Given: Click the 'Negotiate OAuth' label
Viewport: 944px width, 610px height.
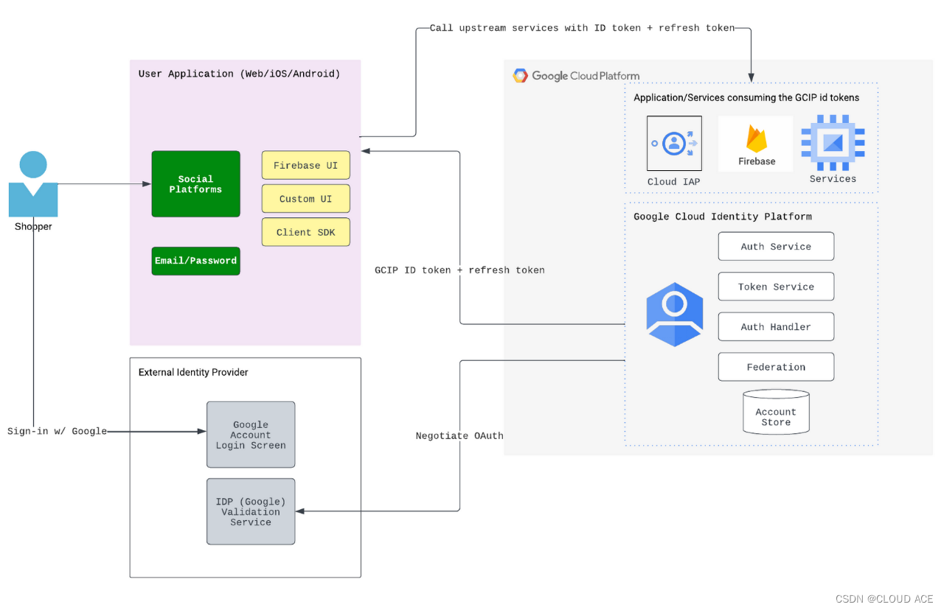Looking at the screenshot, I should (x=459, y=436).
